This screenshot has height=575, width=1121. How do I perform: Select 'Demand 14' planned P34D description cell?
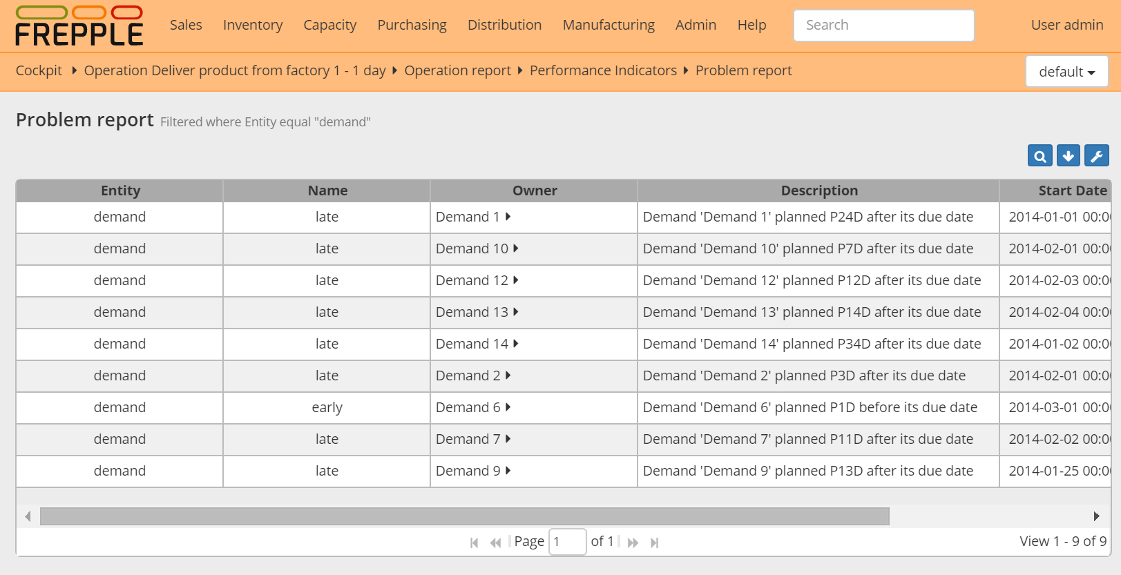pyautogui.click(x=818, y=344)
